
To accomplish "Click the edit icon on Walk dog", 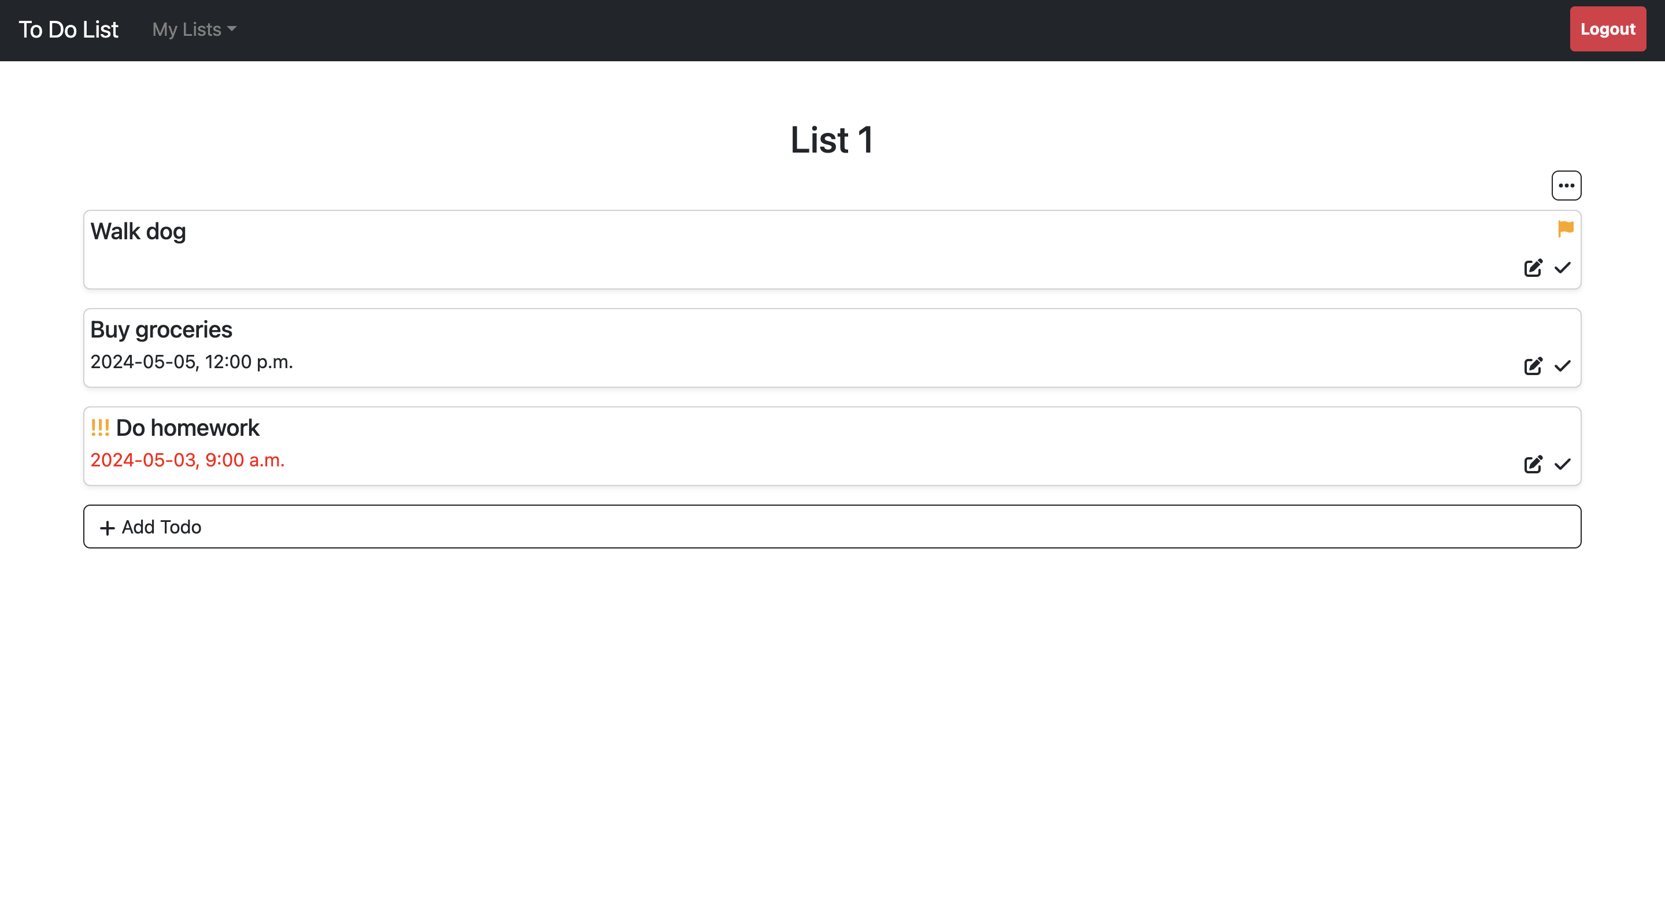I will (1533, 268).
